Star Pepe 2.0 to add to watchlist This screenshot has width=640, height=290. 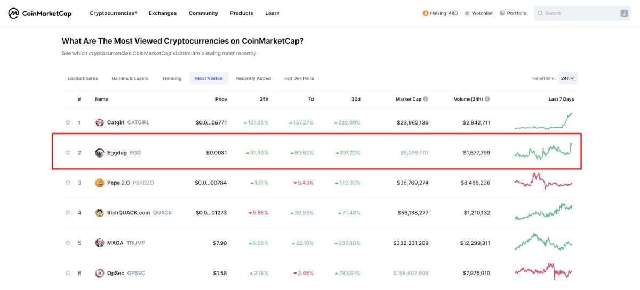pyautogui.click(x=68, y=183)
